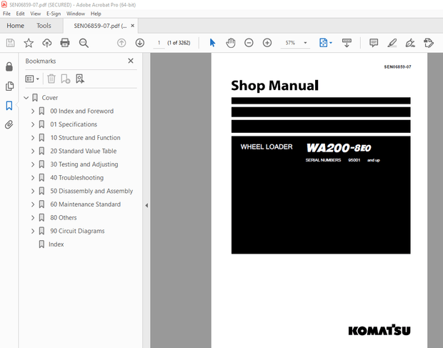Select the Cover bookmark label
Screen dimensions: 443x348
click(x=50, y=98)
